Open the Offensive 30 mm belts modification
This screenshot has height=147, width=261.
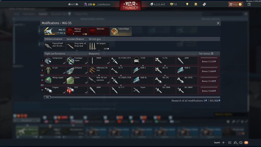point(99,70)
